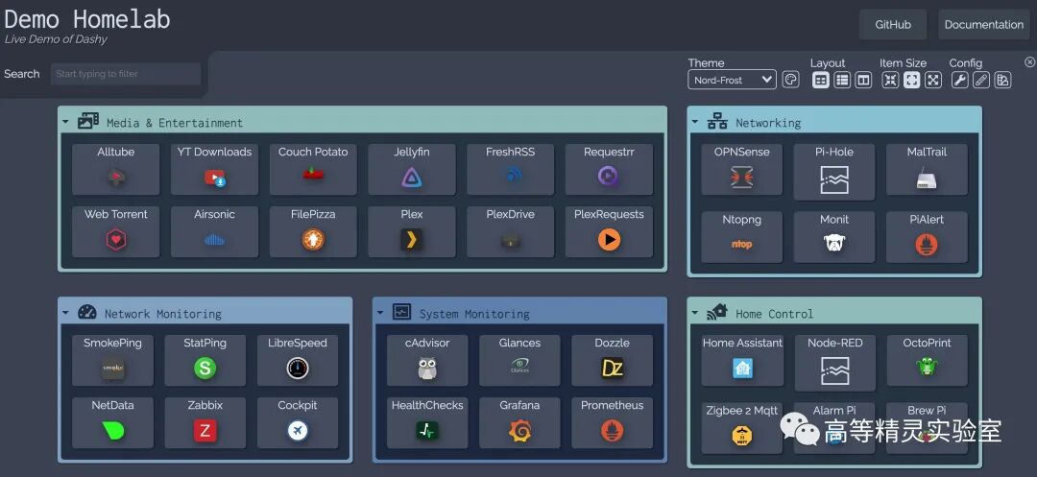This screenshot has width=1037, height=477.
Task: Open the PlexDrive tile
Action: coord(510,232)
